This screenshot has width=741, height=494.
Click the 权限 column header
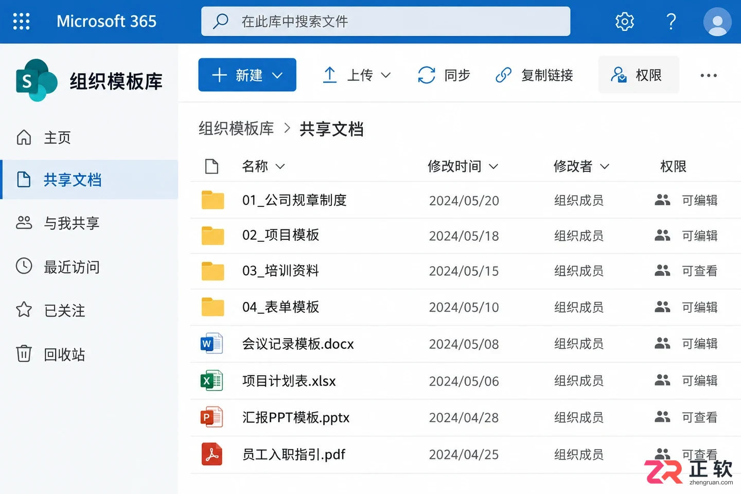pos(673,166)
